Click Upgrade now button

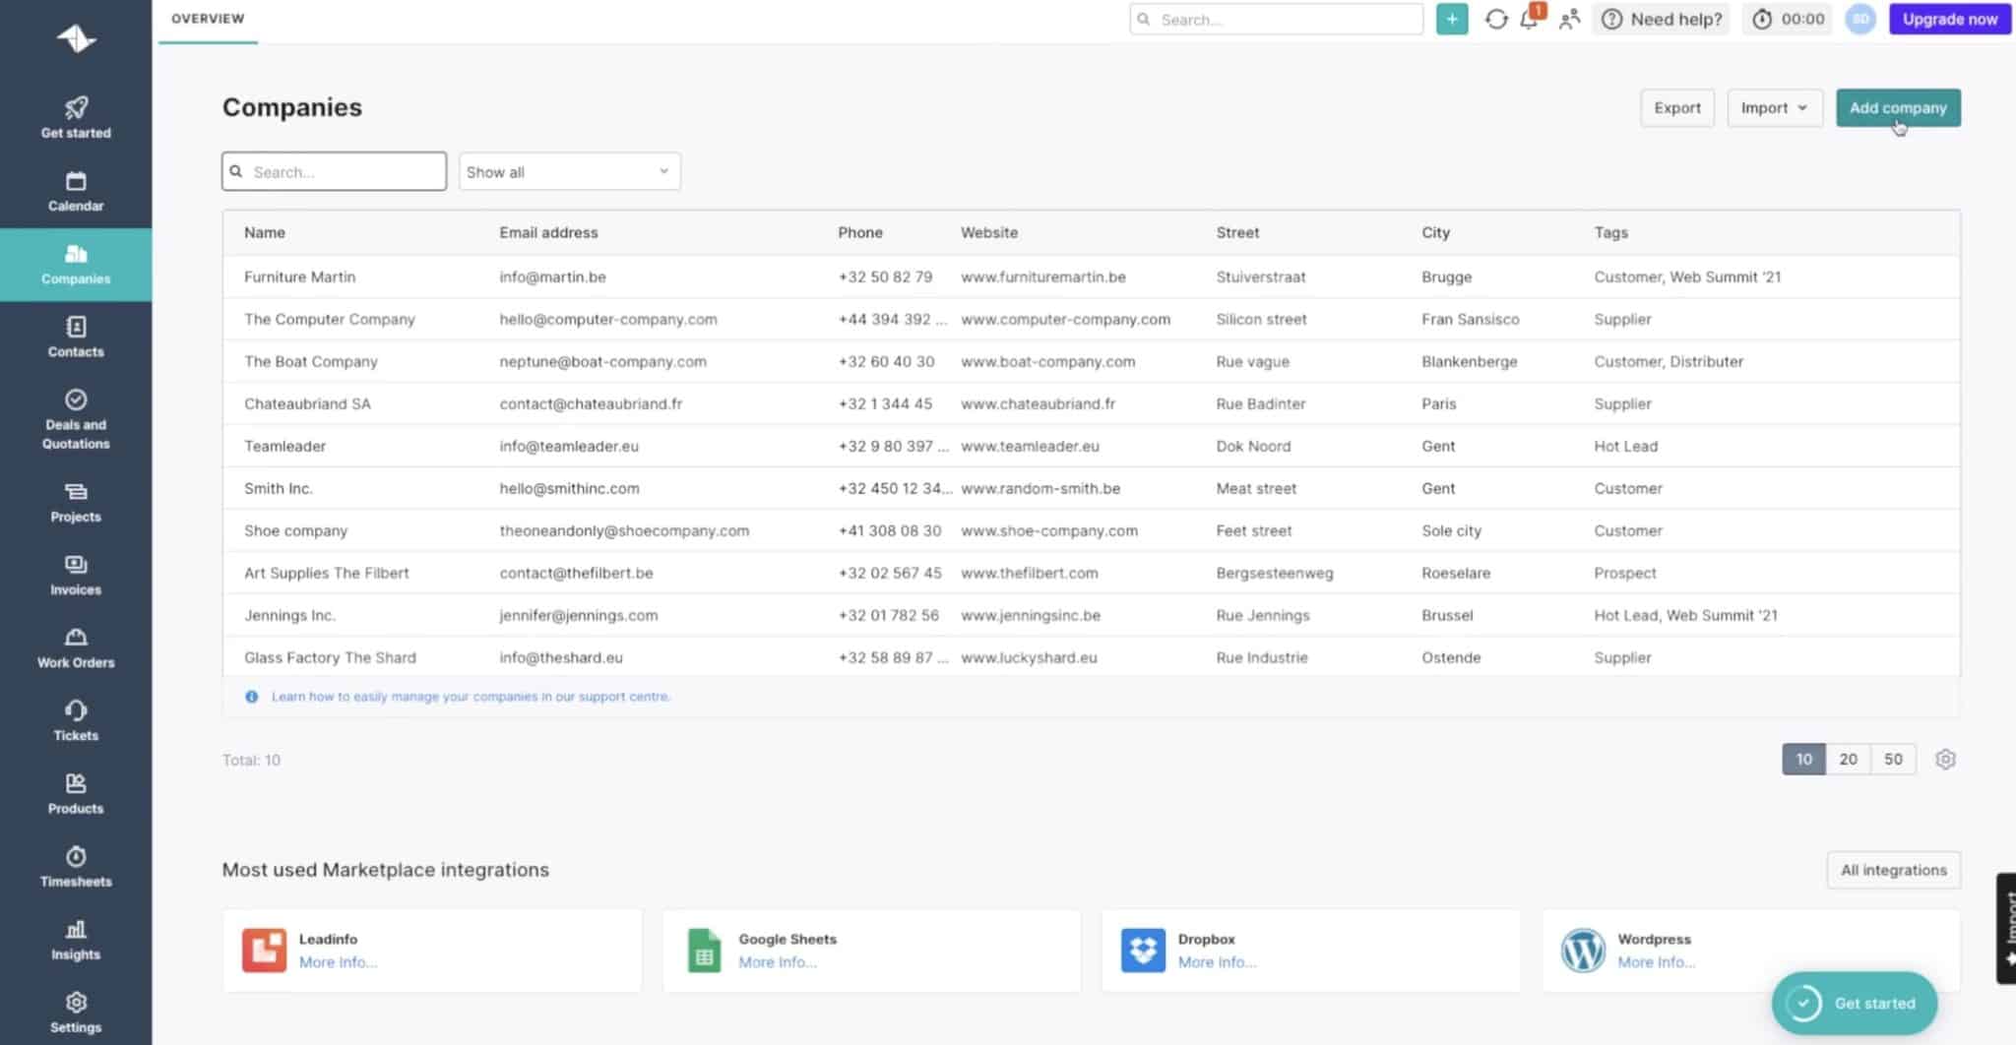1950,19
